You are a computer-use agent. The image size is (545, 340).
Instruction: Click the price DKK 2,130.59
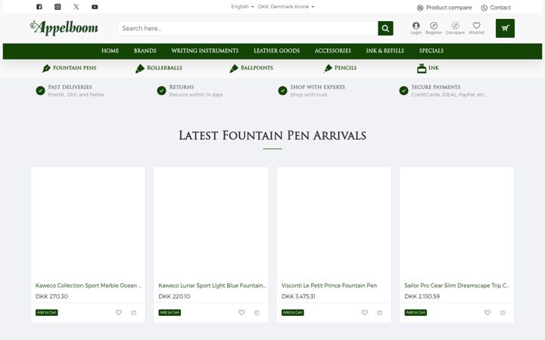[422, 296]
